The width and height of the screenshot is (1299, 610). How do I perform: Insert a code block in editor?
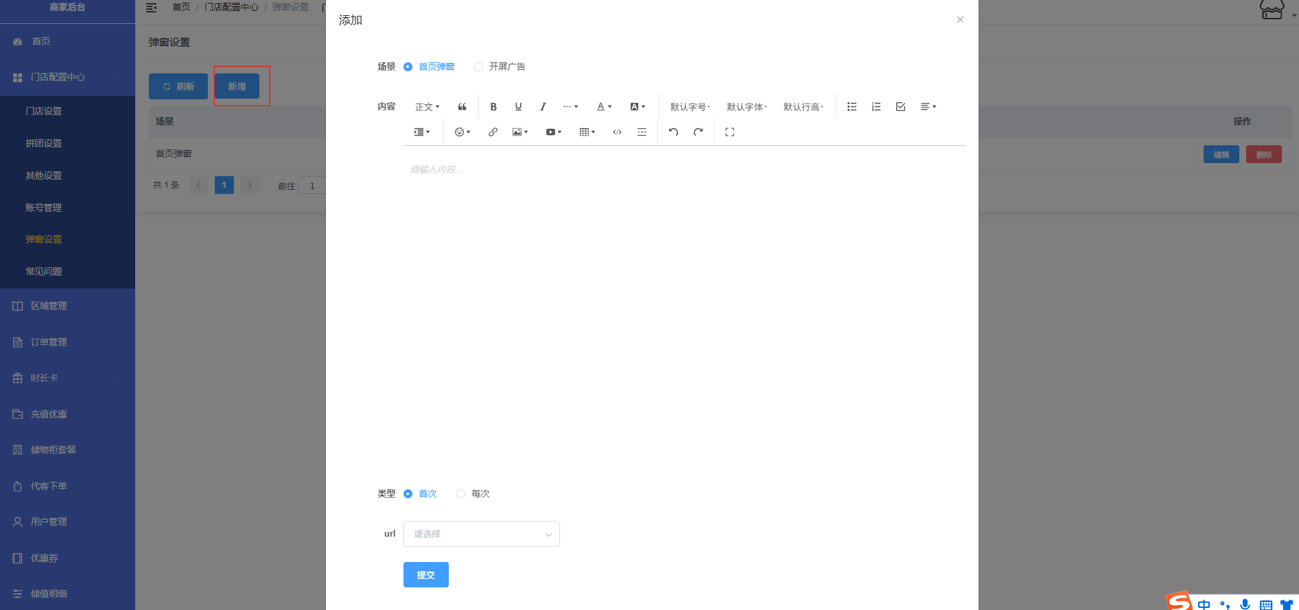coord(617,132)
